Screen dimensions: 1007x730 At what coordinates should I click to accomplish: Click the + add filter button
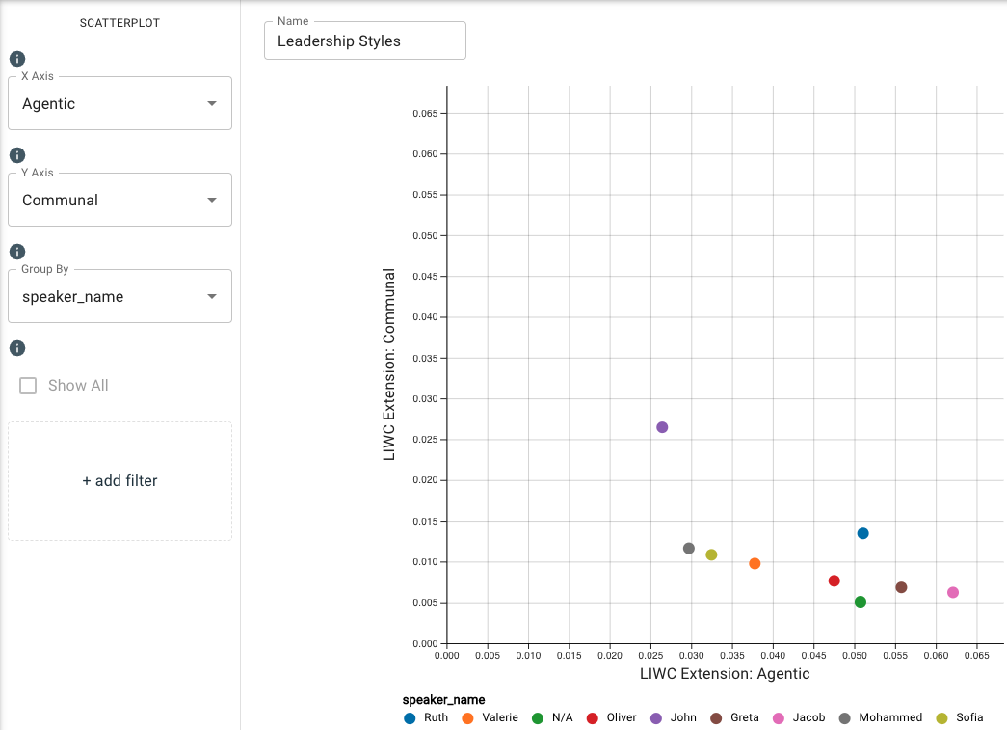pos(119,480)
